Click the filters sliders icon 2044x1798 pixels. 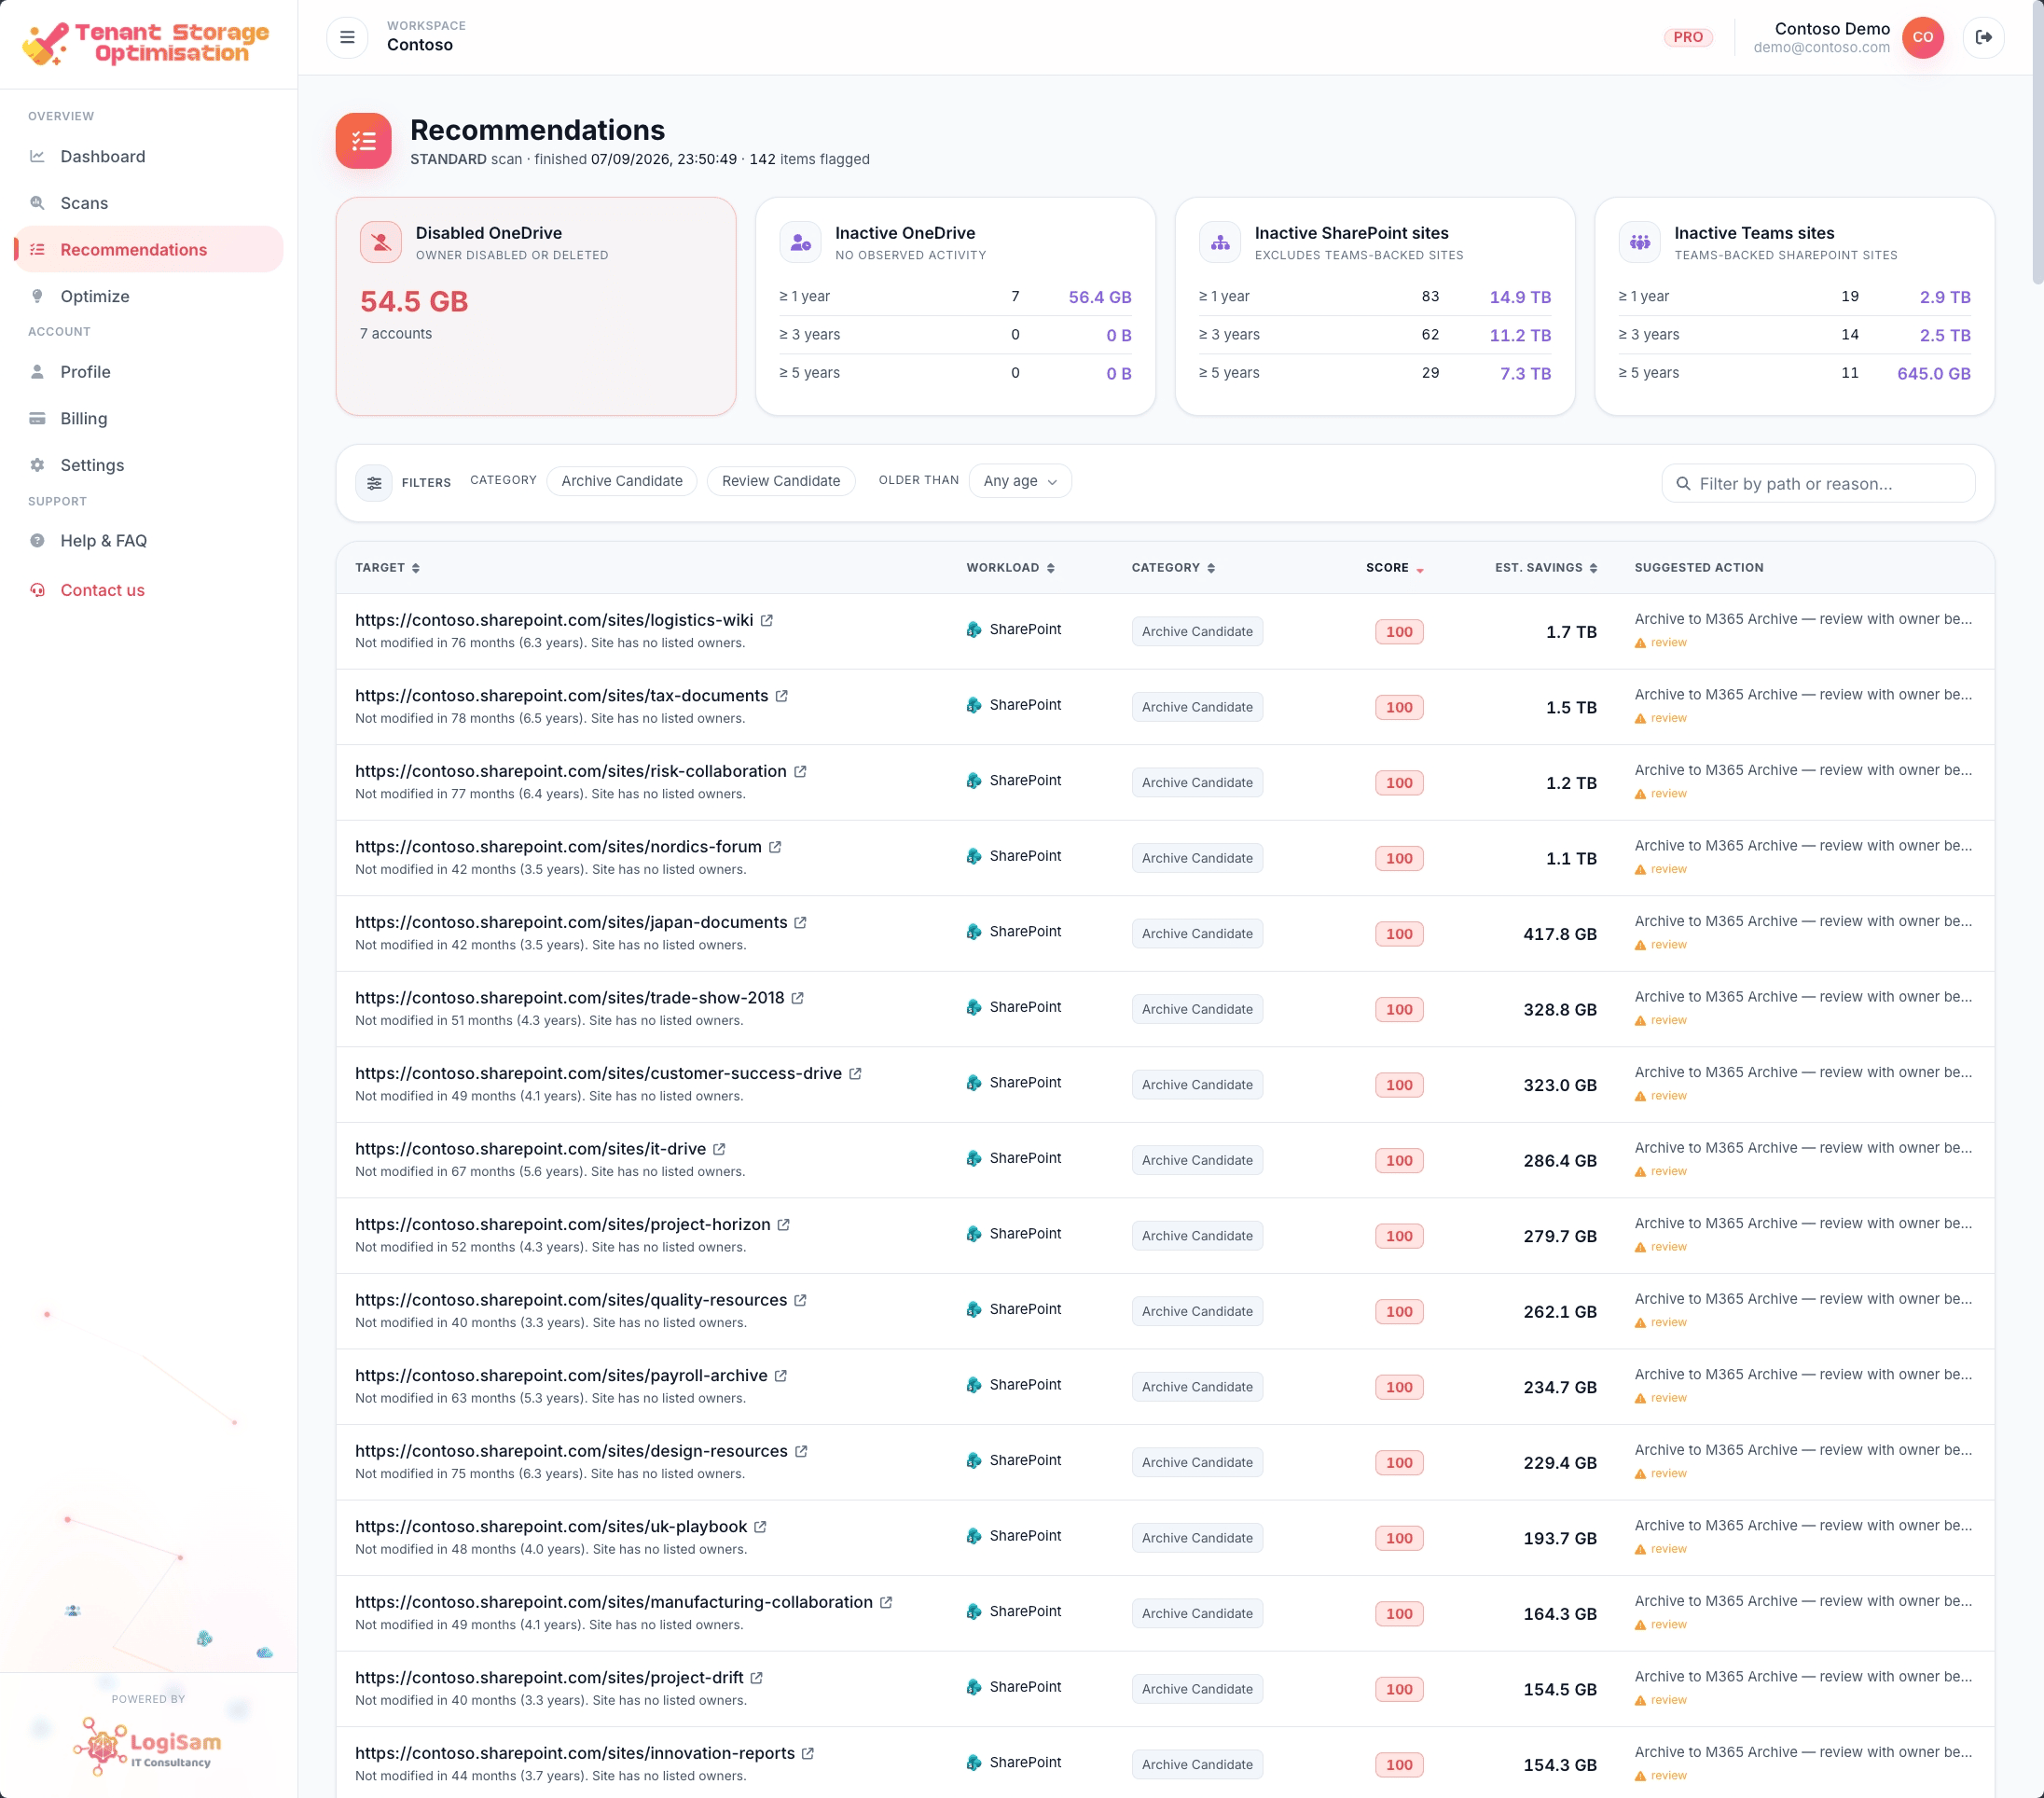[374, 483]
